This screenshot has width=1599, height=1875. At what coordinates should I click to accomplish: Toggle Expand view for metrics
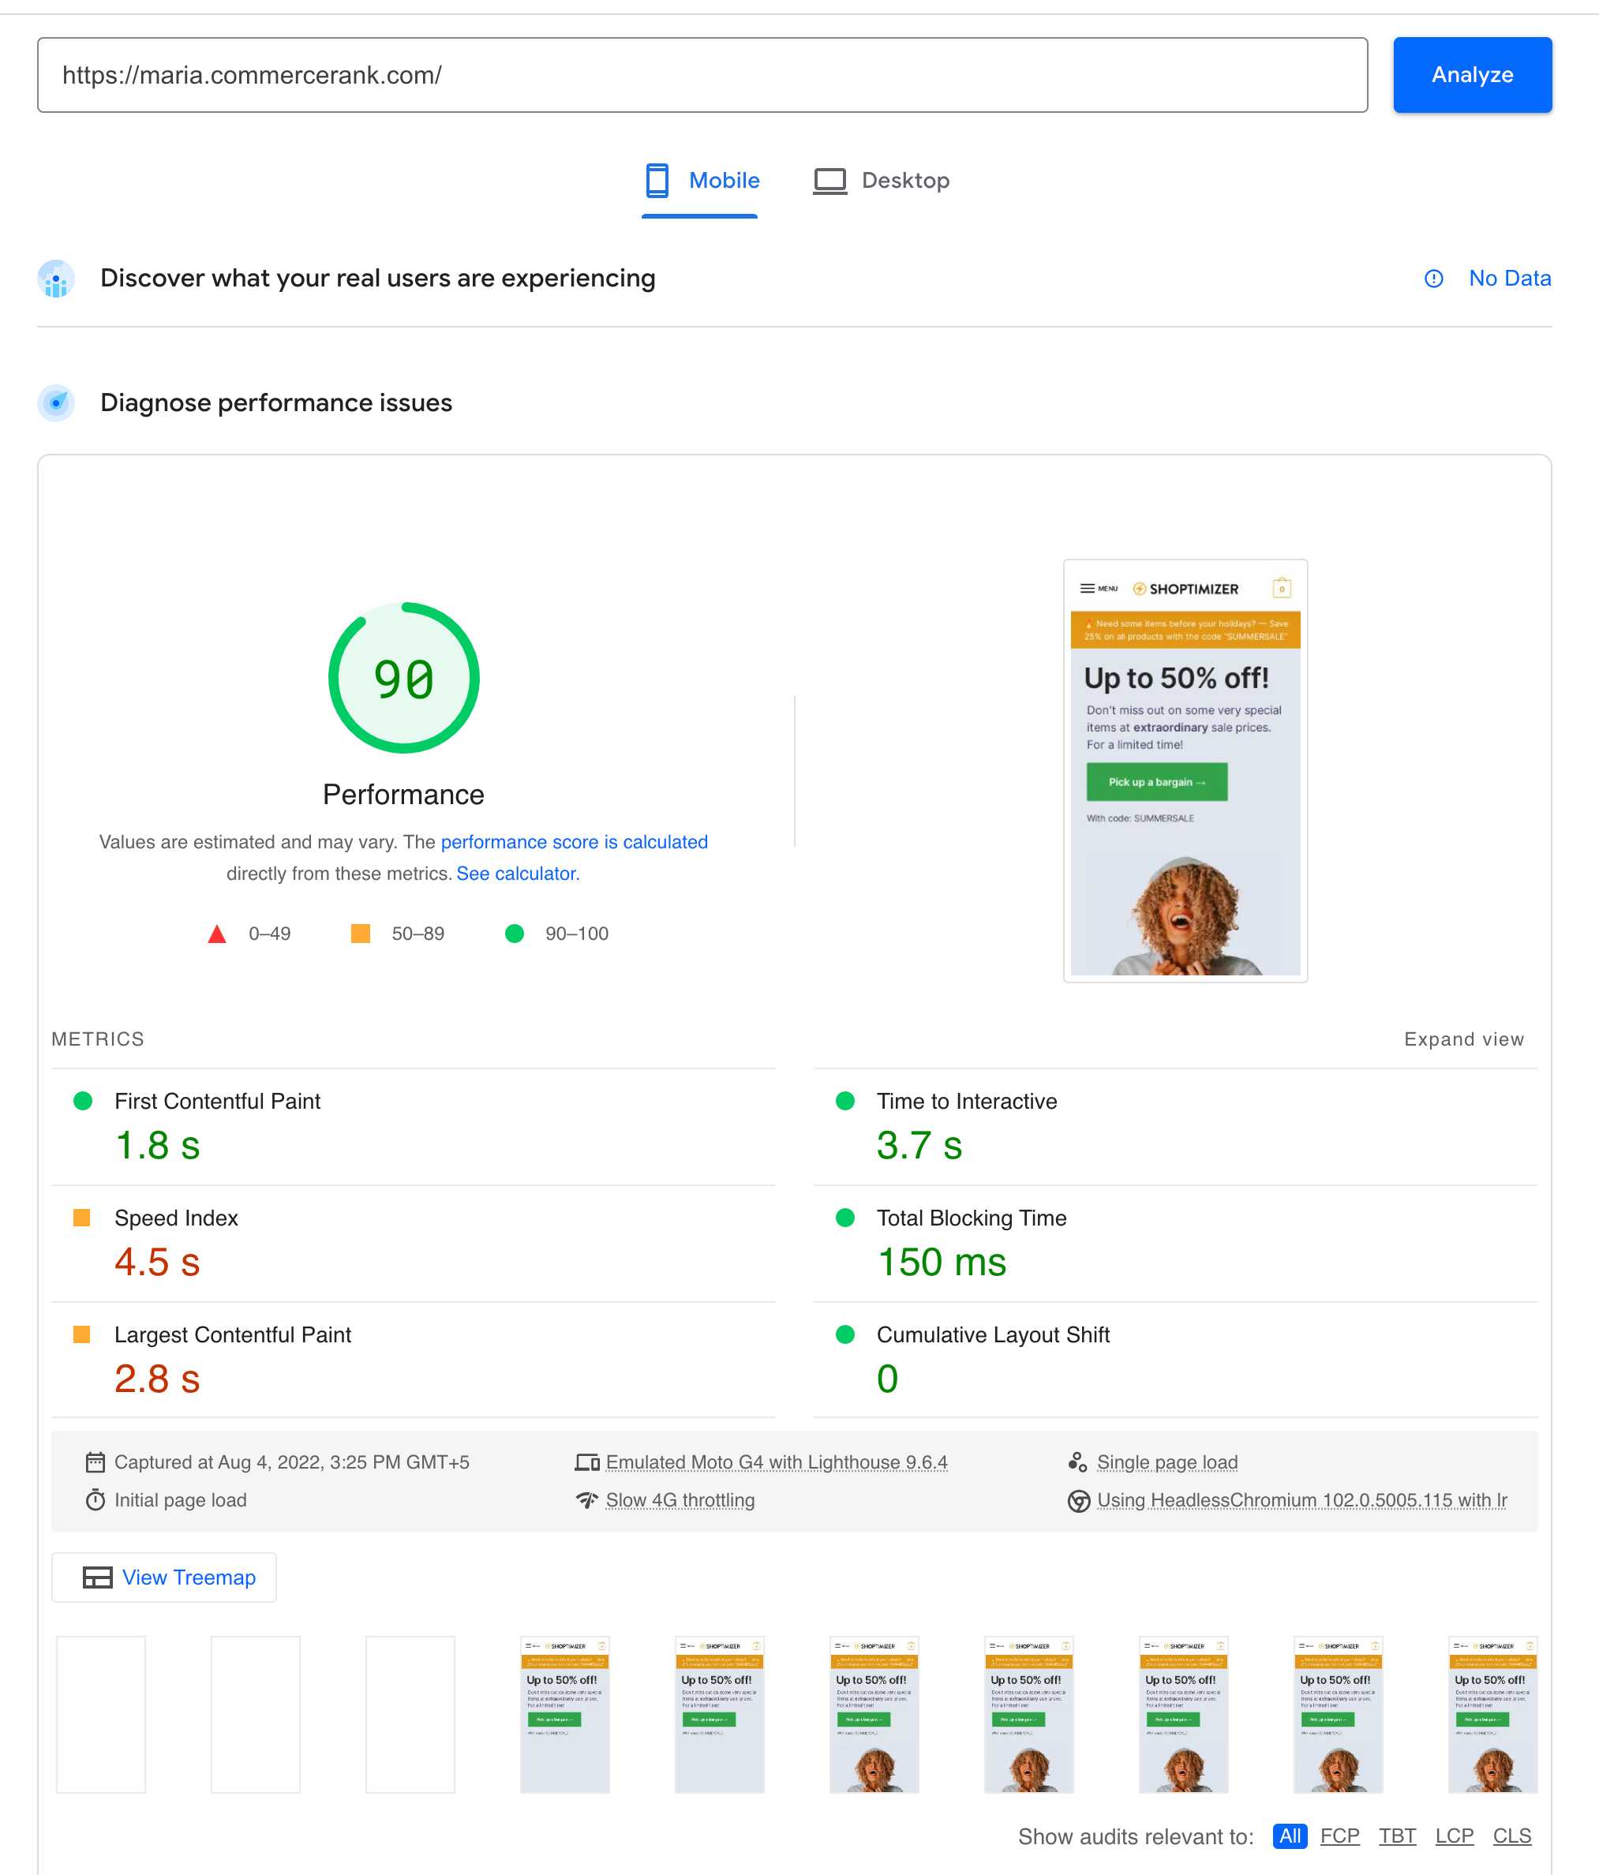(x=1463, y=1039)
